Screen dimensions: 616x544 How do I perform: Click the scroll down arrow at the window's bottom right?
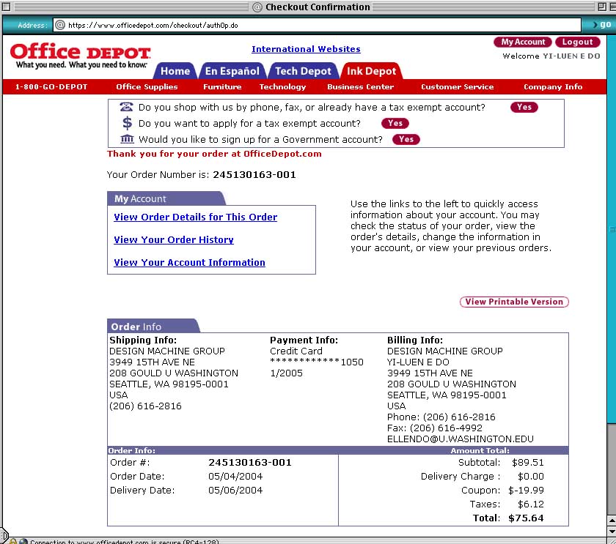[x=612, y=531]
